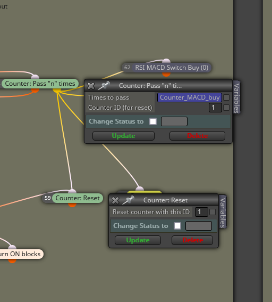Click the orange output dot under RSI MACD Switch Buy
272x302 pixels.
166,75
